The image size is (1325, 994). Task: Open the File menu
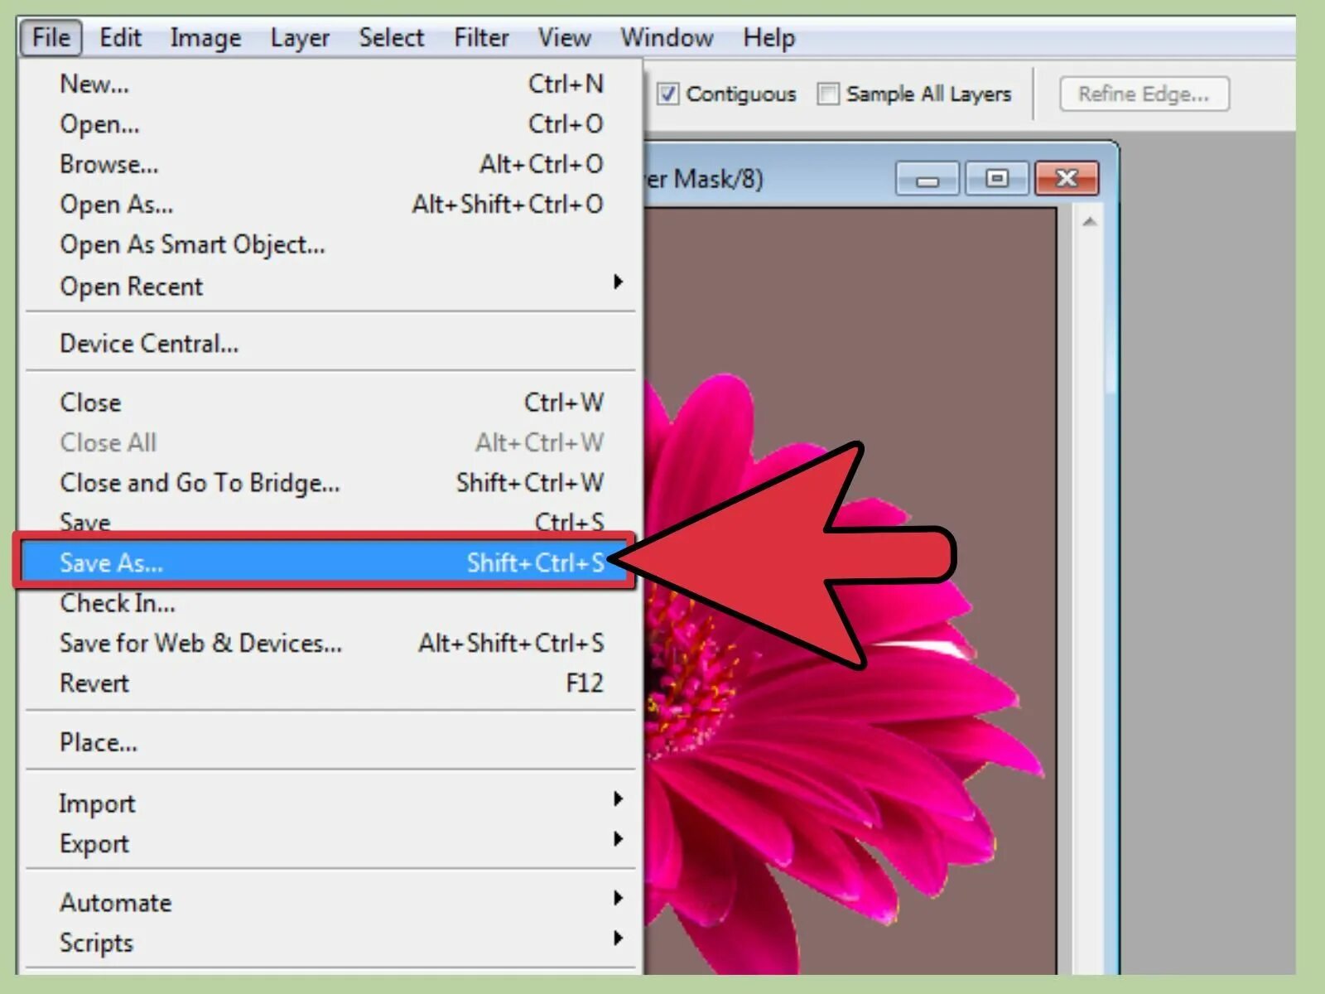coord(51,38)
